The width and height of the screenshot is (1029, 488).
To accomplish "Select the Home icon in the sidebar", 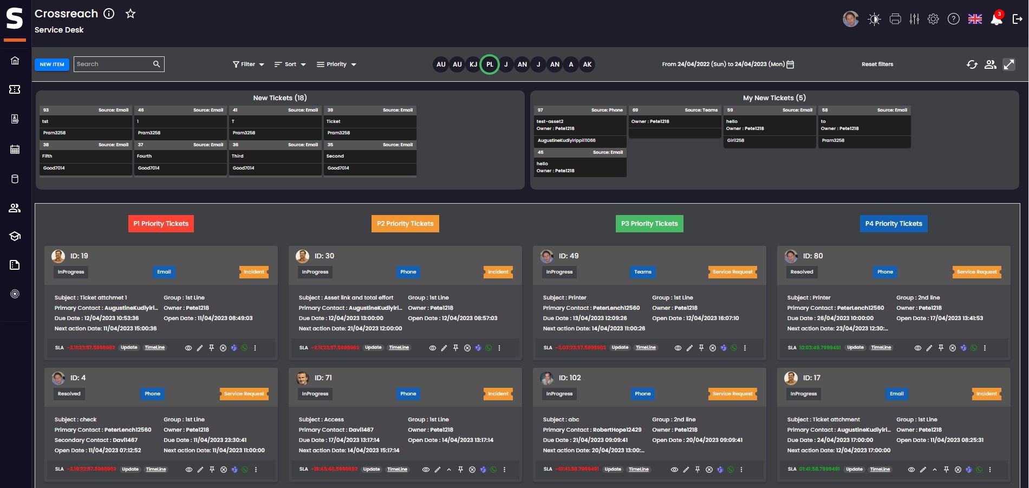I will pyautogui.click(x=15, y=61).
